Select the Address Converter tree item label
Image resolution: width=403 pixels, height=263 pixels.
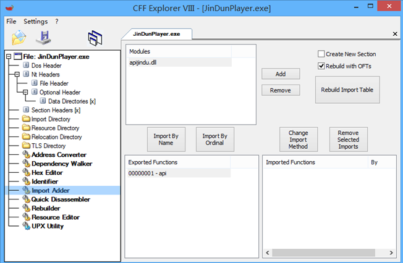point(59,154)
